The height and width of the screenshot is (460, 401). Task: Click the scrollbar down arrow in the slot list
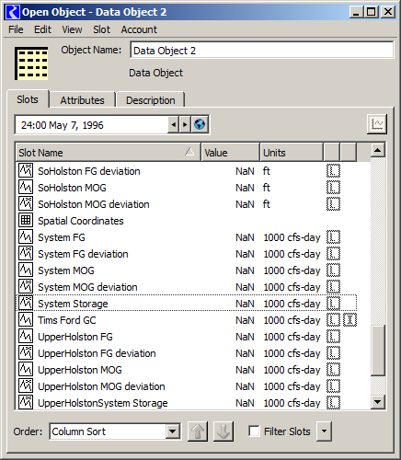[x=378, y=402]
